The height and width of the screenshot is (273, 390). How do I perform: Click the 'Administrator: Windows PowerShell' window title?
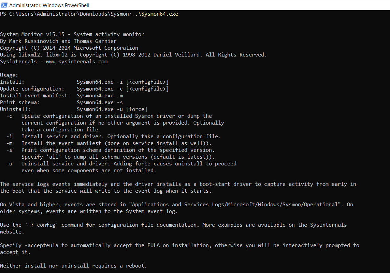[49, 5]
